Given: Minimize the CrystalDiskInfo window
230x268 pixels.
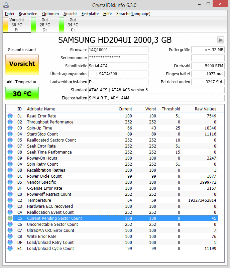Looking at the screenshot, I should [x=199, y=4].
